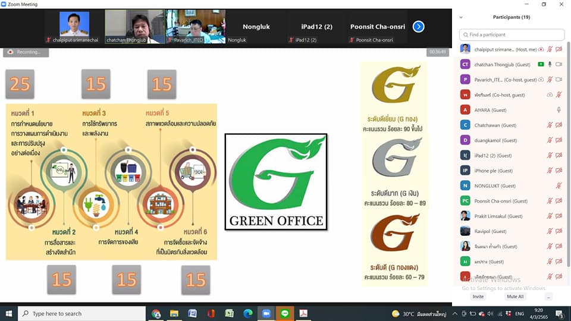Collapse the Participants panel chevron
The image size is (571, 321).
click(461, 17)
